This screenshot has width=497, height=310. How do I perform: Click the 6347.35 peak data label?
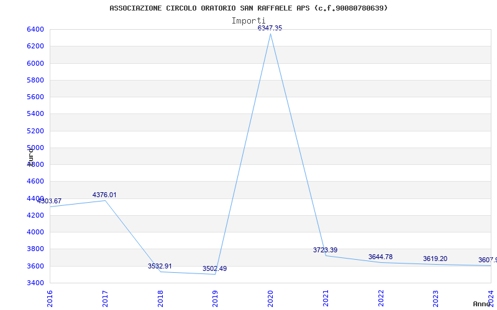[x=270, y=28]
